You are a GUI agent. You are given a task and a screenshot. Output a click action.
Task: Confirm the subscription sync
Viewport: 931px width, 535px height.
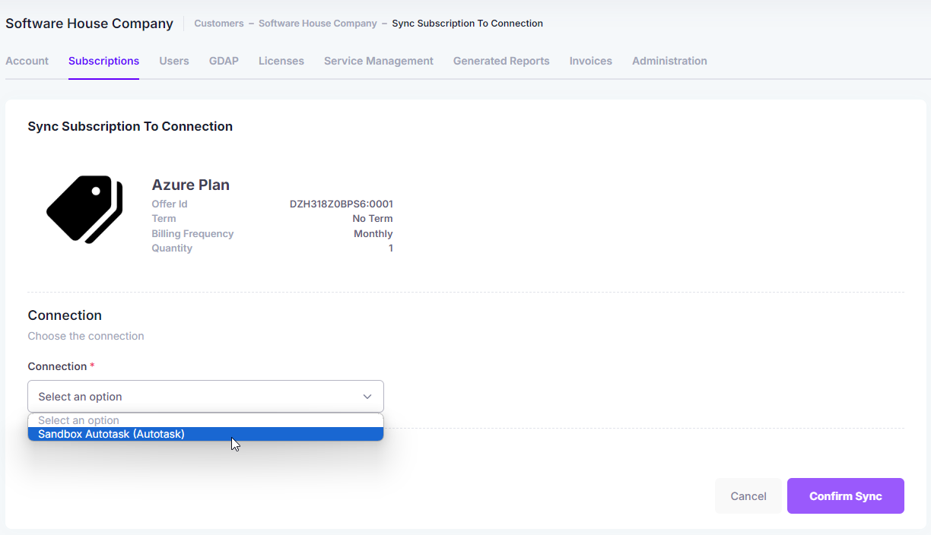[x=846, y=496]
